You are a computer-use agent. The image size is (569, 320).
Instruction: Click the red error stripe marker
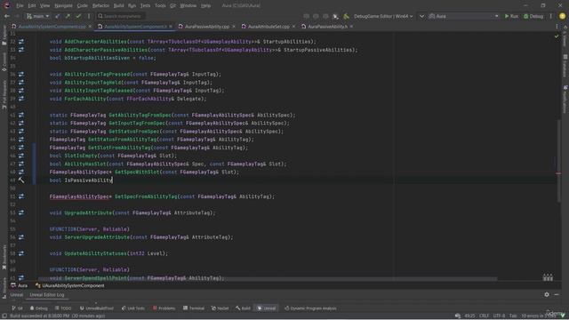(x=558, y=173)
